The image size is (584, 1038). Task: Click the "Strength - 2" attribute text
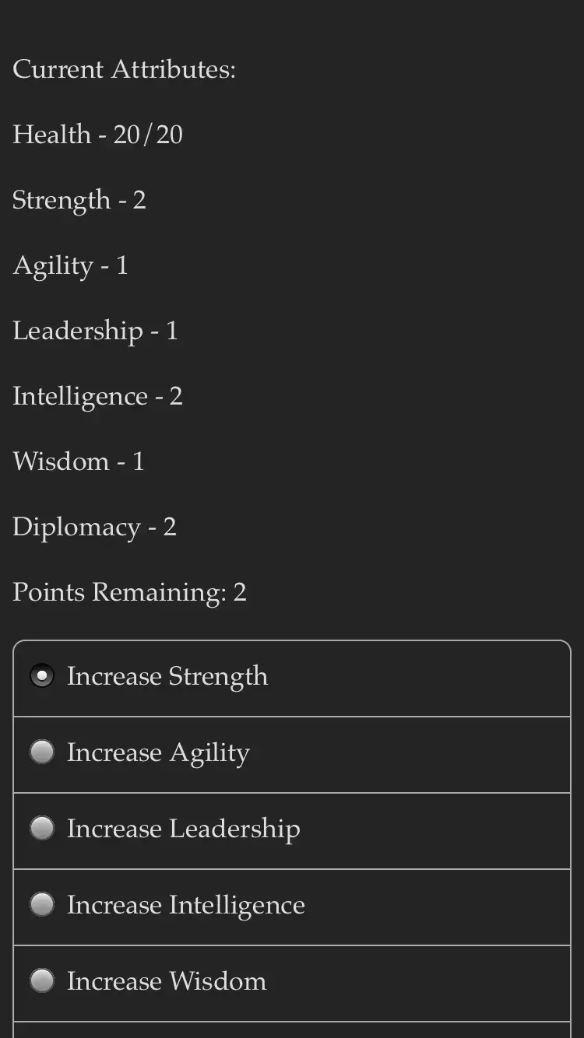[x=79, y=200]
